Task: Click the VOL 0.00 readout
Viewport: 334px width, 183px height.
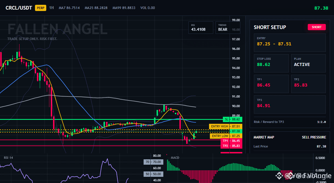Action: tap(148, 8)
